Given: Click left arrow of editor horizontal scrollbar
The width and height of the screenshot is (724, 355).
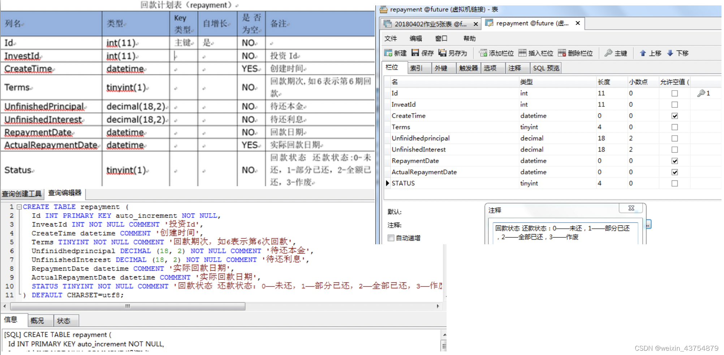Looking at the screenshot, I should click(4, 306).
